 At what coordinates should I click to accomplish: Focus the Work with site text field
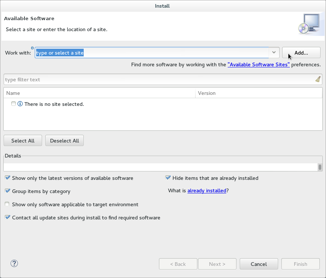click(152, 53)
